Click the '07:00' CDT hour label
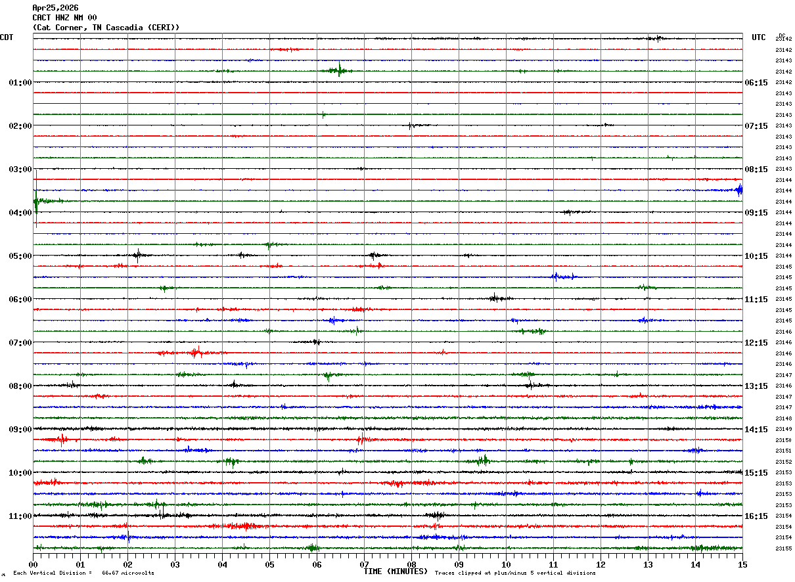The height and width of the screenshot is (582, 795). point(20,343)
